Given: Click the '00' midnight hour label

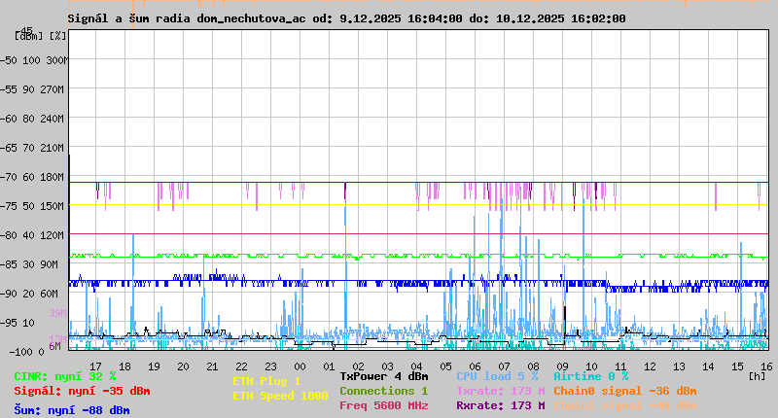Looking at the screenshot, I should tap(300, 366).
